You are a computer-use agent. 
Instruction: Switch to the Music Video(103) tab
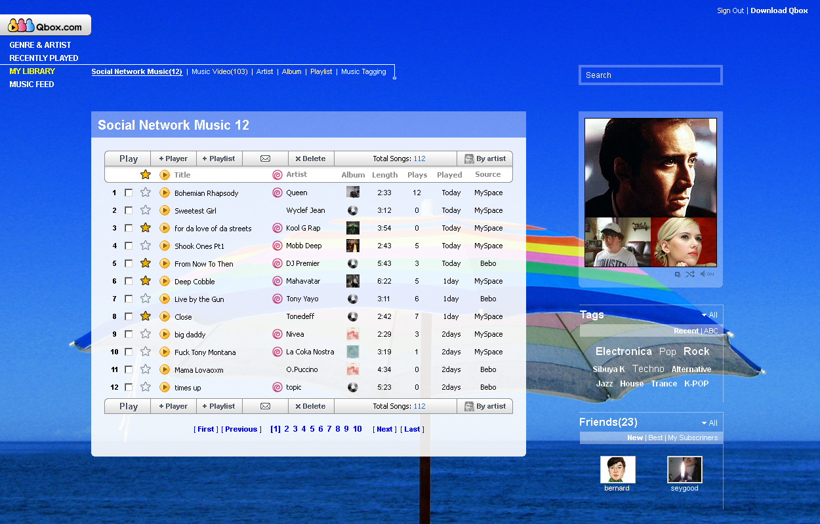(x=220, y=71)
